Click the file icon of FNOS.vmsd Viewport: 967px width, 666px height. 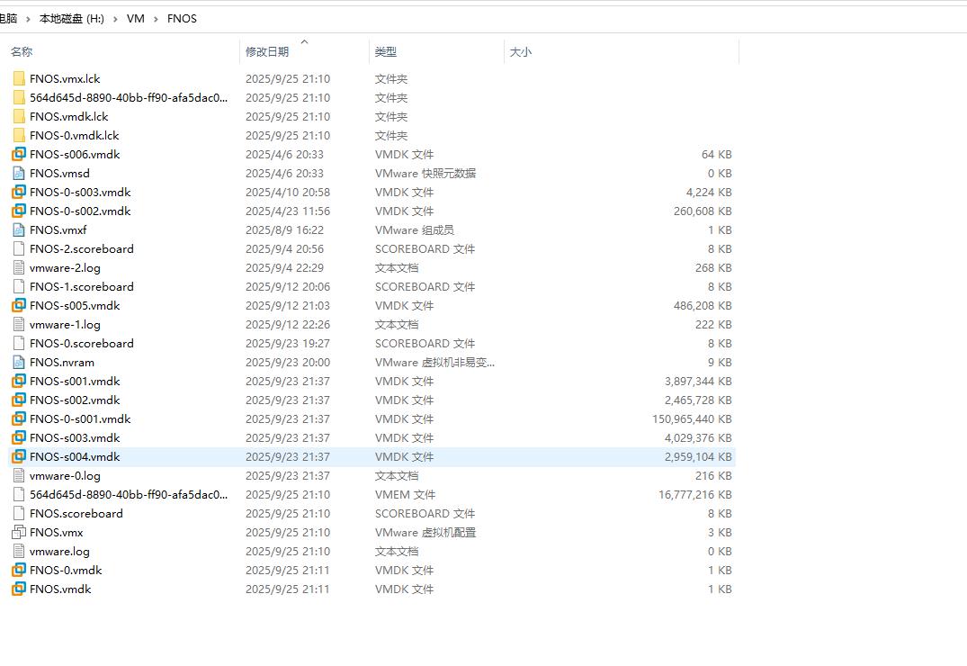[19, 174]
